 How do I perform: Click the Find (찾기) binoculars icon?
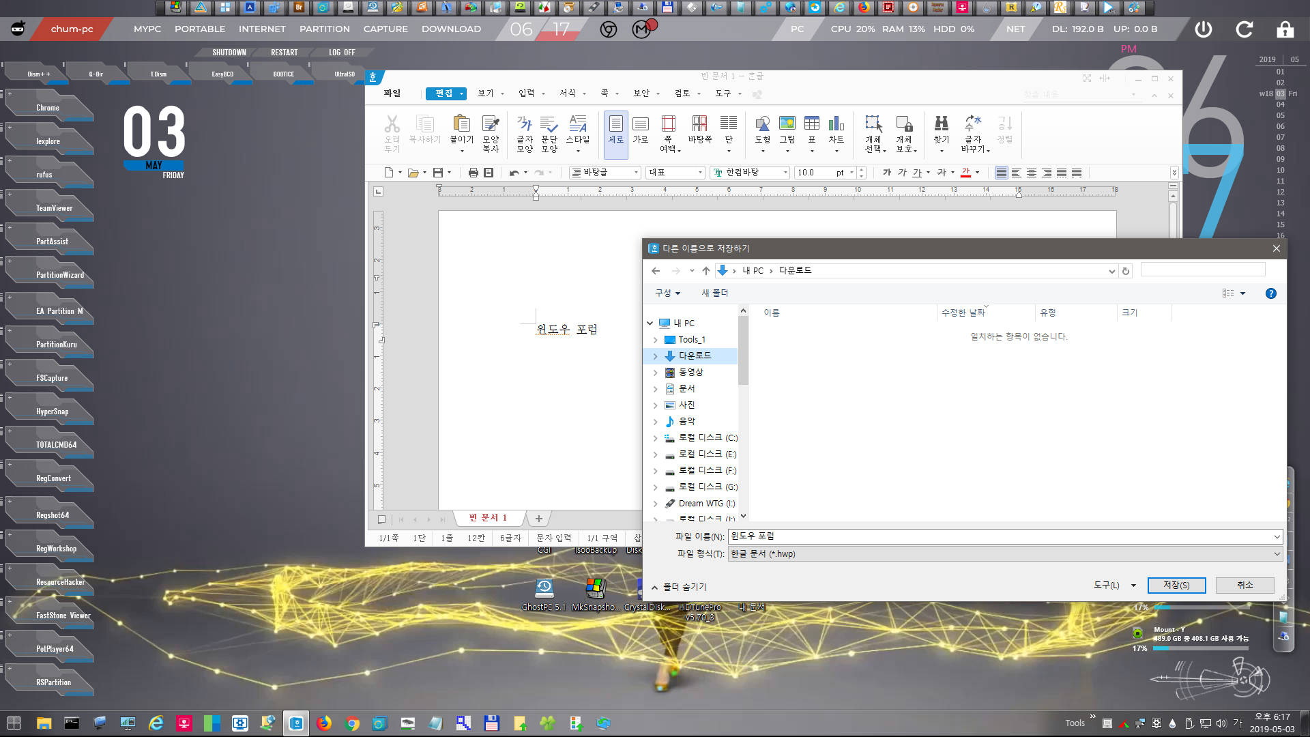[942, 124]
